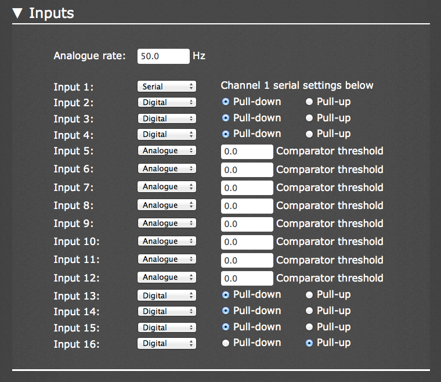This screenshot has height=382, width=441.
Task: Collapse the Inputs section triangle
Action: pos(17,13)
